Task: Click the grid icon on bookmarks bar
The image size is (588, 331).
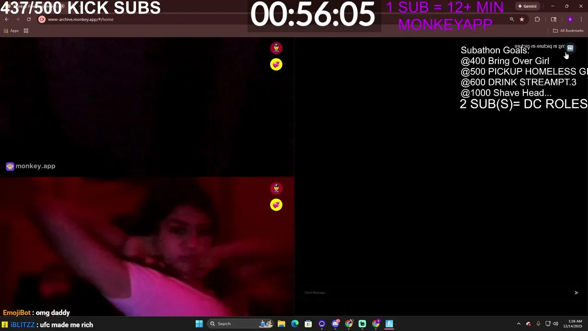Action: 26,31
